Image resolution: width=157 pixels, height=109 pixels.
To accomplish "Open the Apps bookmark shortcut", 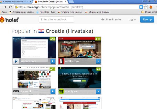I will [3, 12].
